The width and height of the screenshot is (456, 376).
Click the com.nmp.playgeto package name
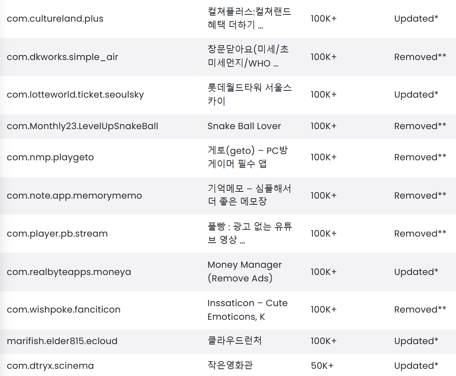(x=50, y=157)
